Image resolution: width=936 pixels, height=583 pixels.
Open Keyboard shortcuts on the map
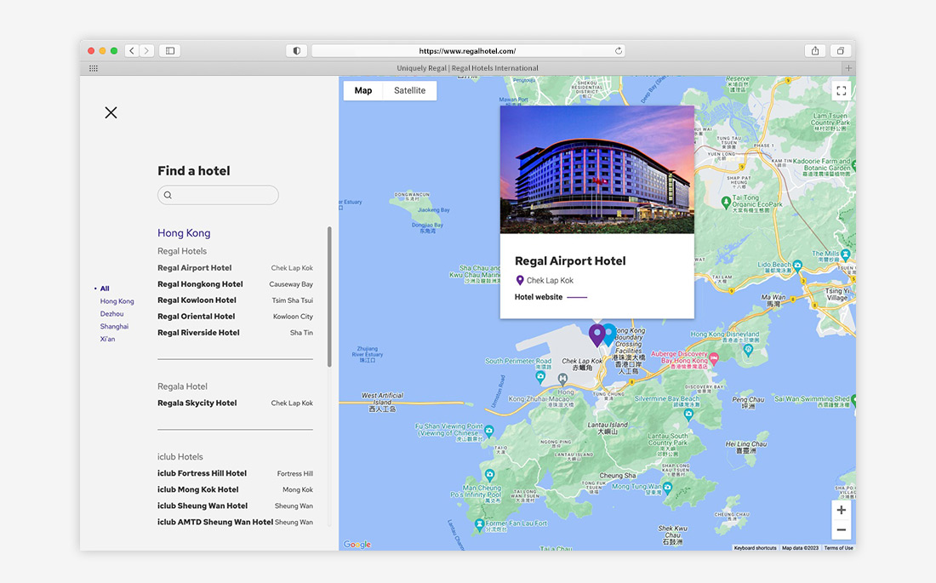click(755, 548)
